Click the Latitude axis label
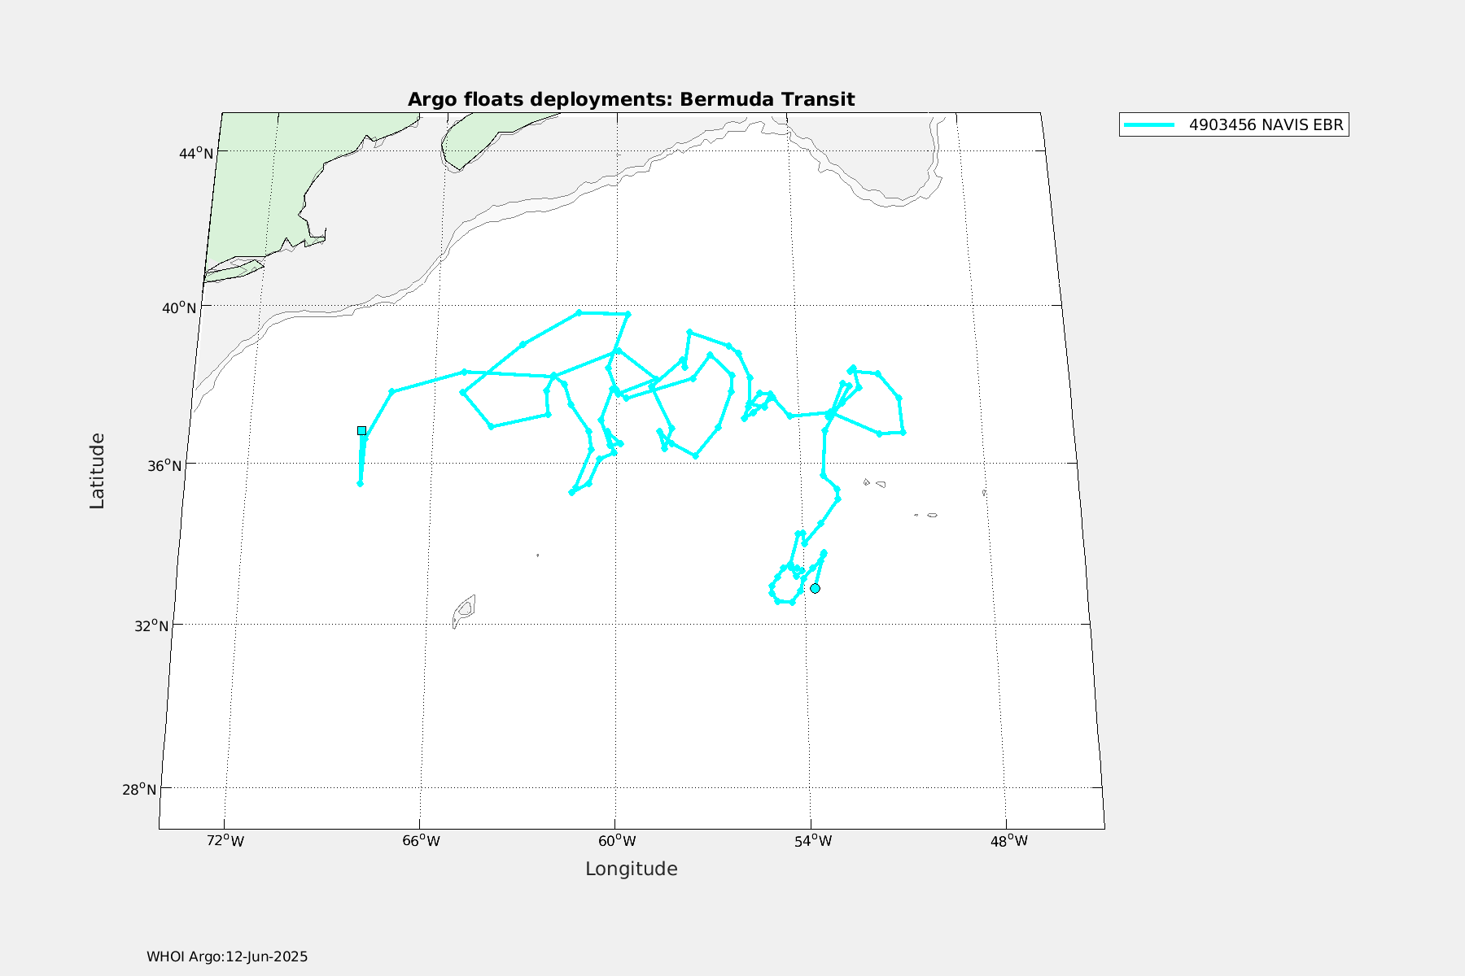The image size is (1465, 976). (x=97, y=471)
